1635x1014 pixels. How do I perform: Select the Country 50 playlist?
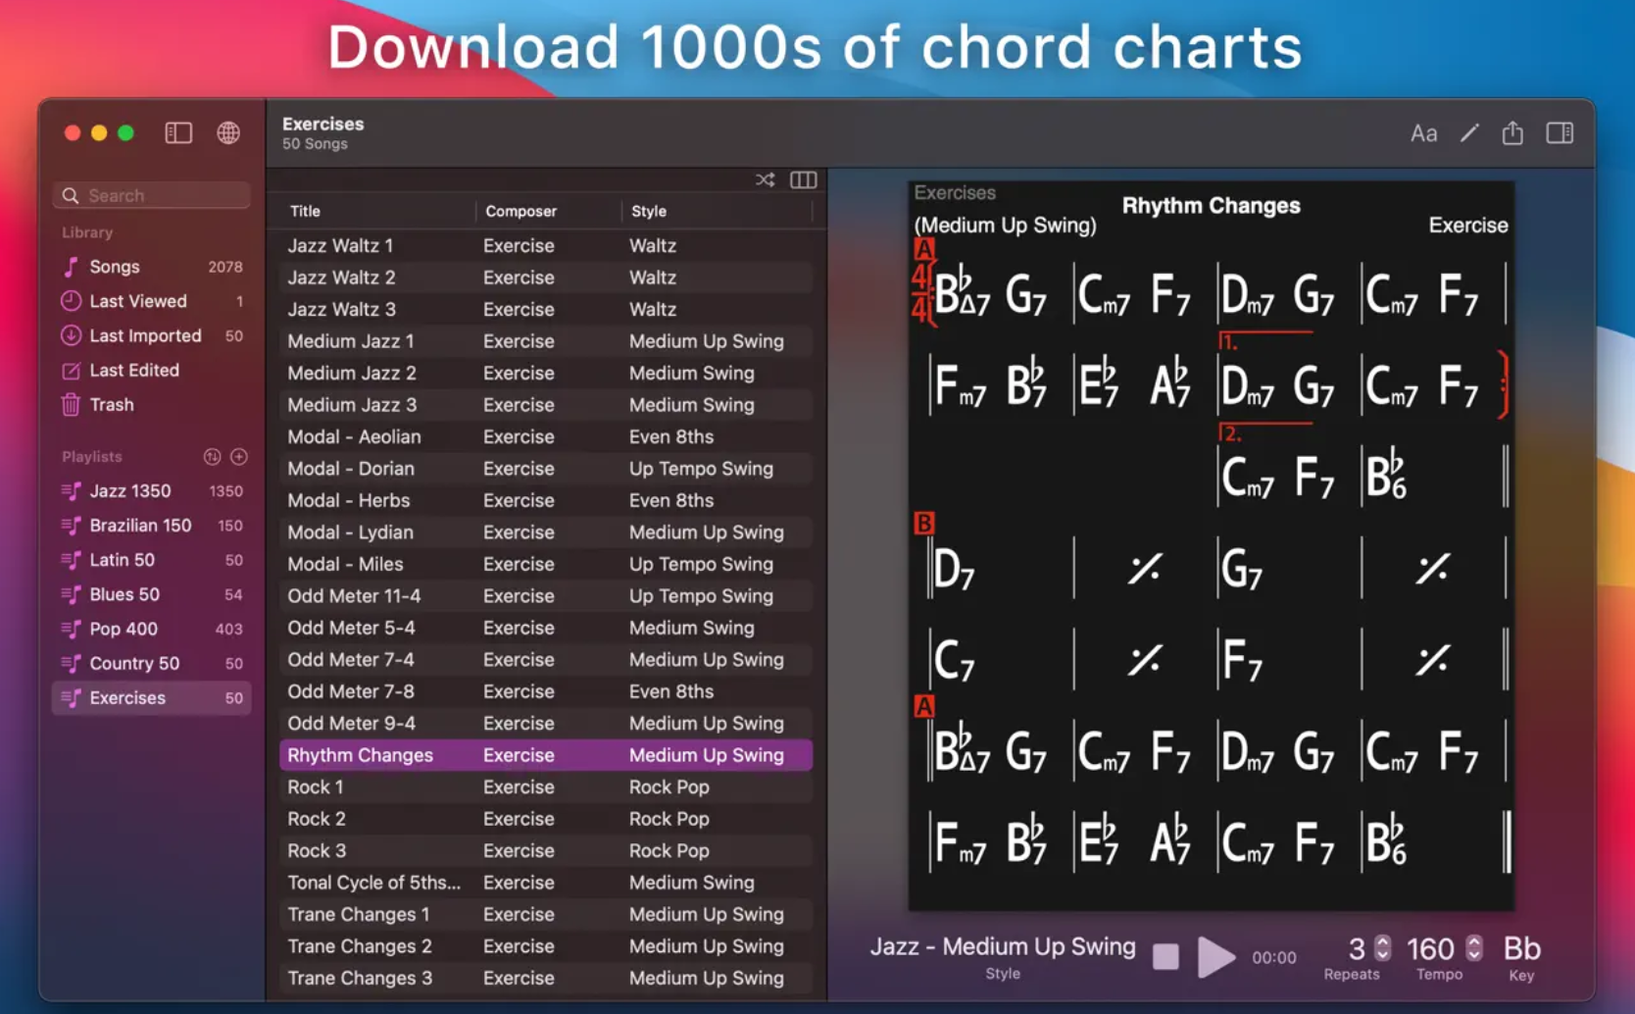[152, 663]
